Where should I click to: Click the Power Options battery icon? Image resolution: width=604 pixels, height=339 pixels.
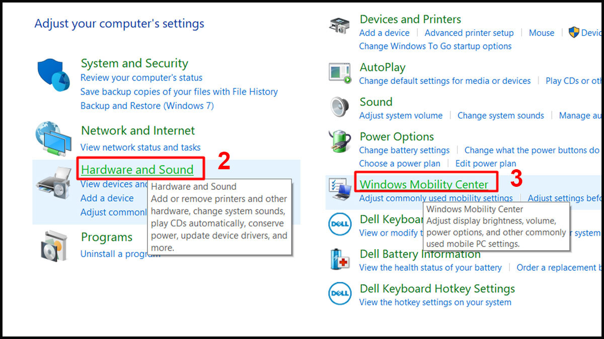coord(338,142)
